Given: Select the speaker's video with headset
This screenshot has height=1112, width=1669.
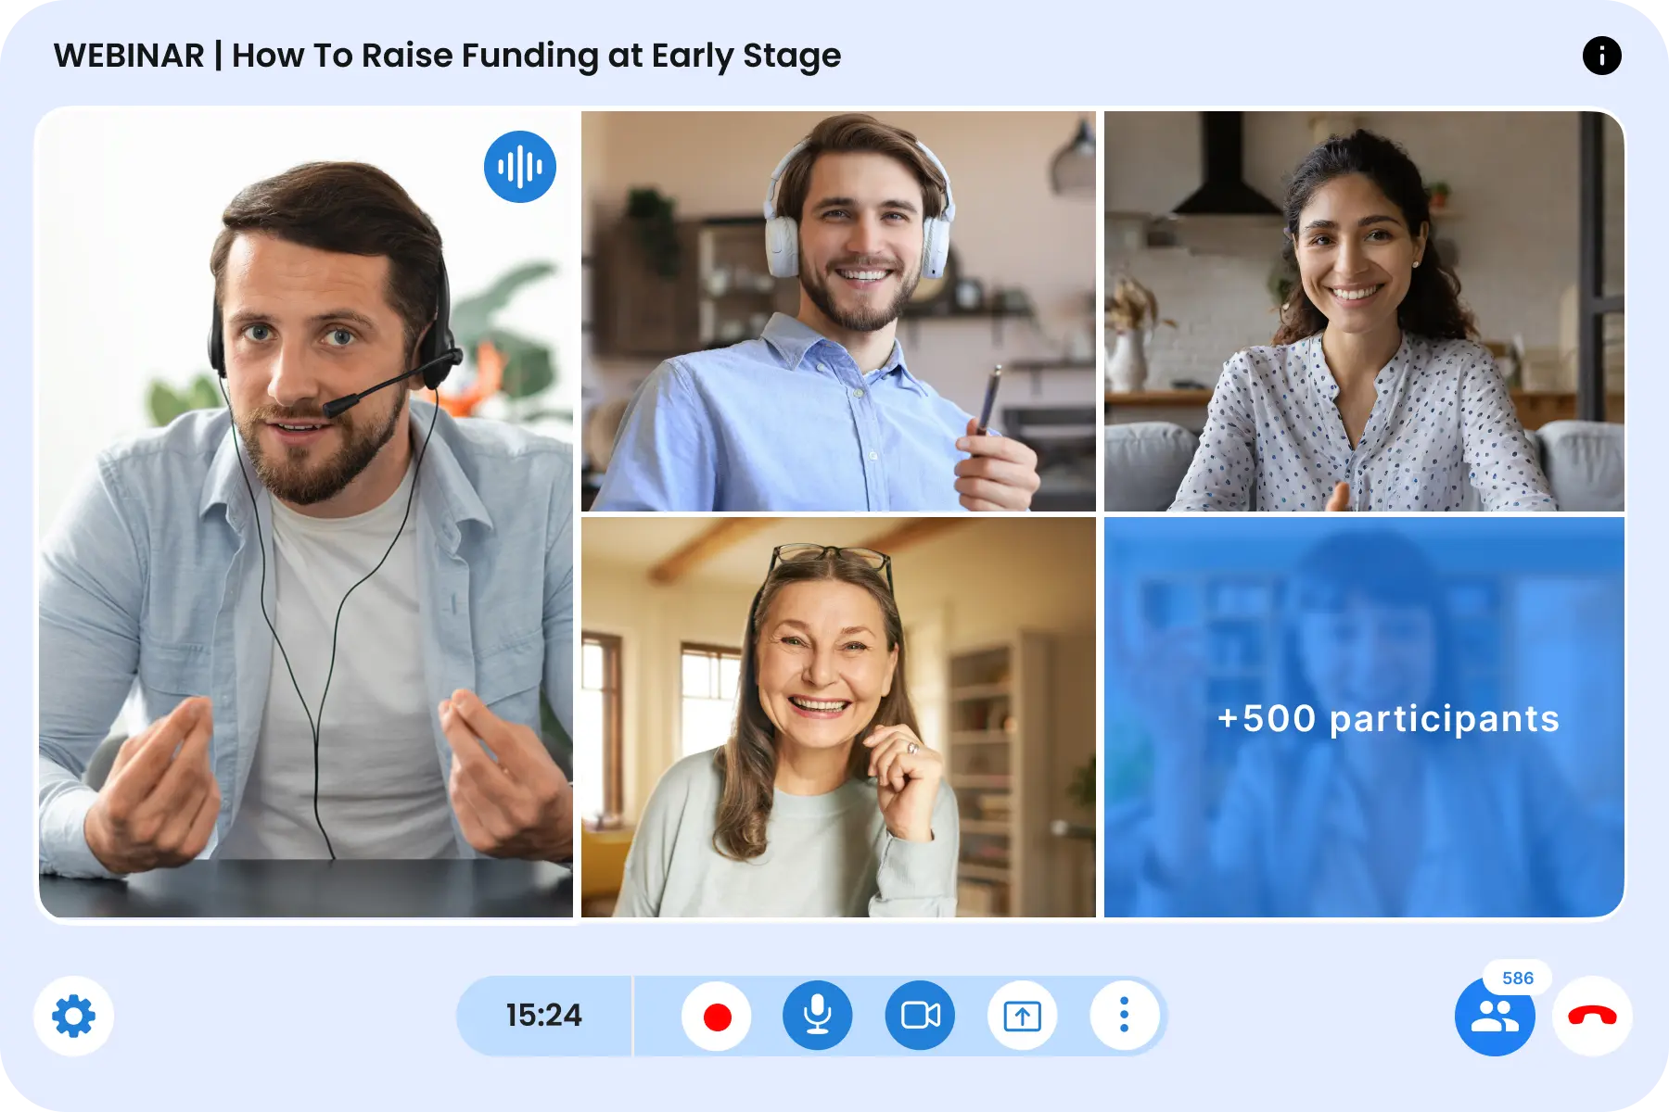Looking at the screenshot, I should (x=306, y=514).
